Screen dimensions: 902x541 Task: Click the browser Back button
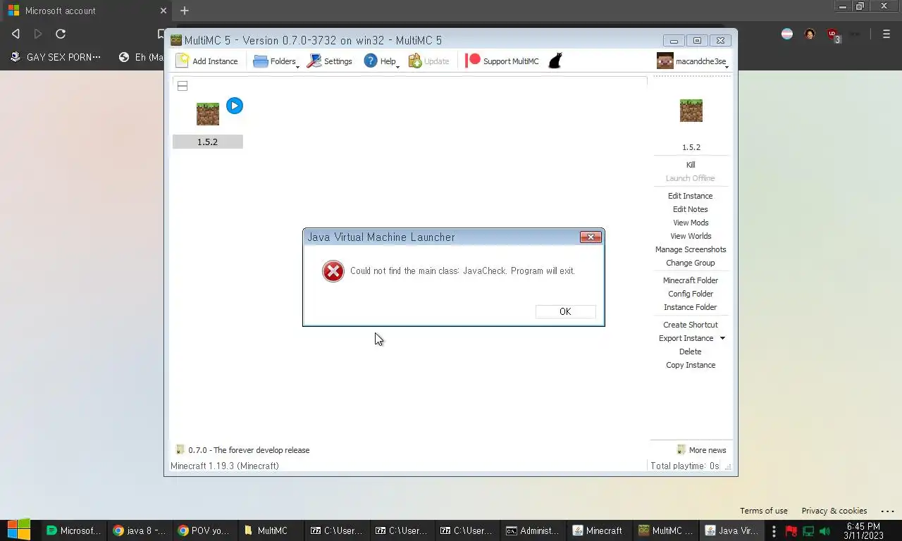16,34
